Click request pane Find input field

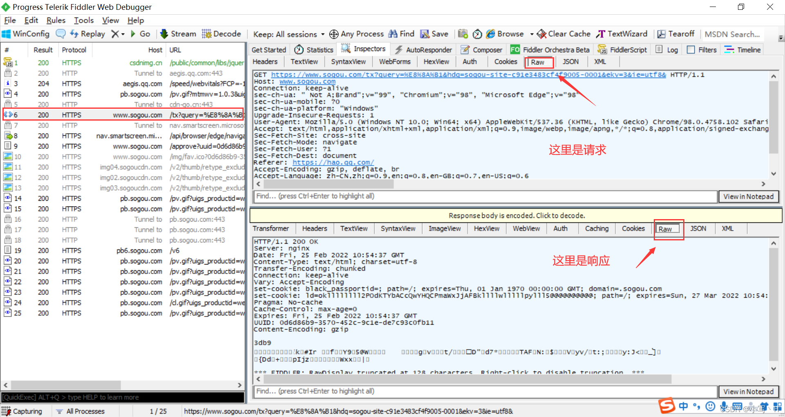coord(485,196)
